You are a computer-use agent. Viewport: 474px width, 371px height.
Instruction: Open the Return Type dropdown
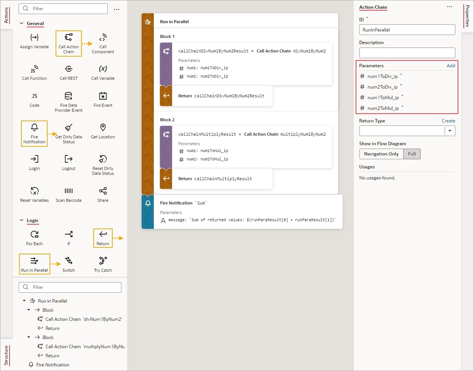coord(450,131)
